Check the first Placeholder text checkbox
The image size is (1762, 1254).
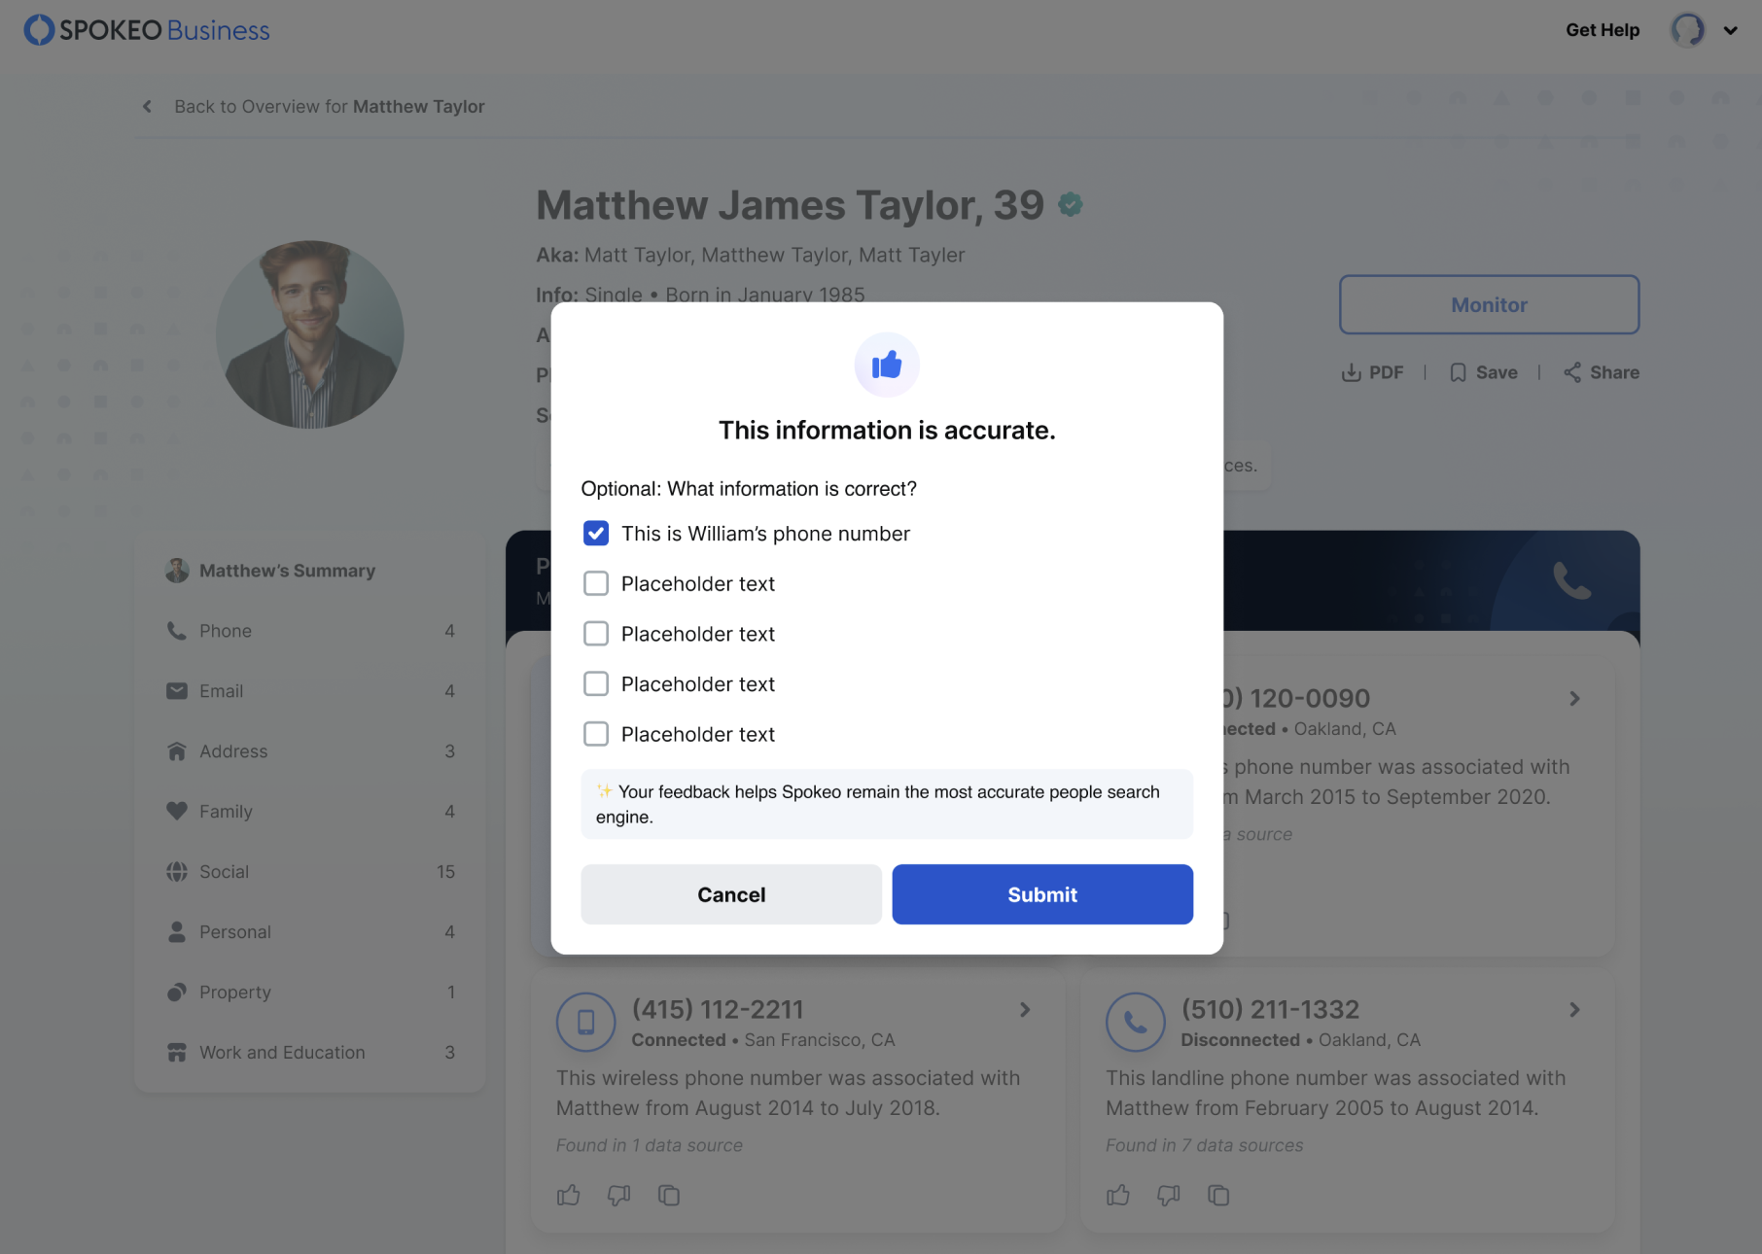point(596,583)
